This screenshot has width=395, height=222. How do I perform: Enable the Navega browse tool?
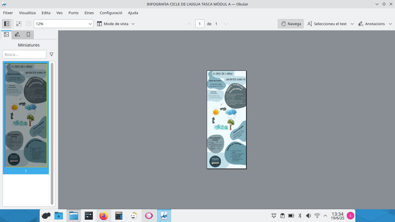point(291,24)
